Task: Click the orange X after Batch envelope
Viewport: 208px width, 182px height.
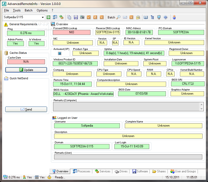Action: 131,17
